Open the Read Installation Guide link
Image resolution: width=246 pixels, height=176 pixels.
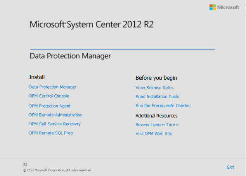[x=157, y=97]
